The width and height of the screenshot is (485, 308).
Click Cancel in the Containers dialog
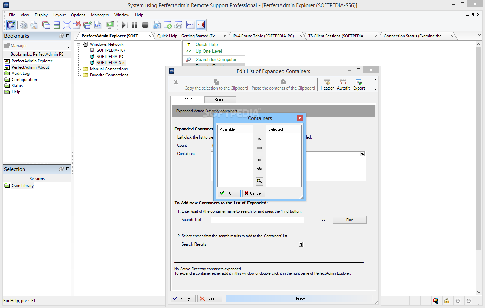pos(254,193)
